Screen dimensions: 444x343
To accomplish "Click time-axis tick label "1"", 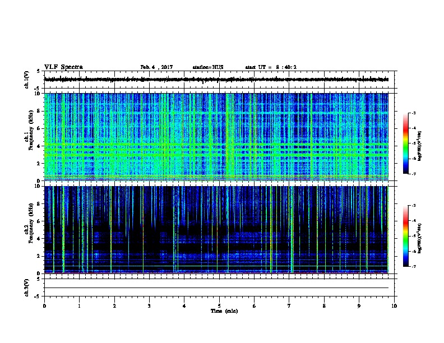I will pyautogui.click(x=79, y=306).
